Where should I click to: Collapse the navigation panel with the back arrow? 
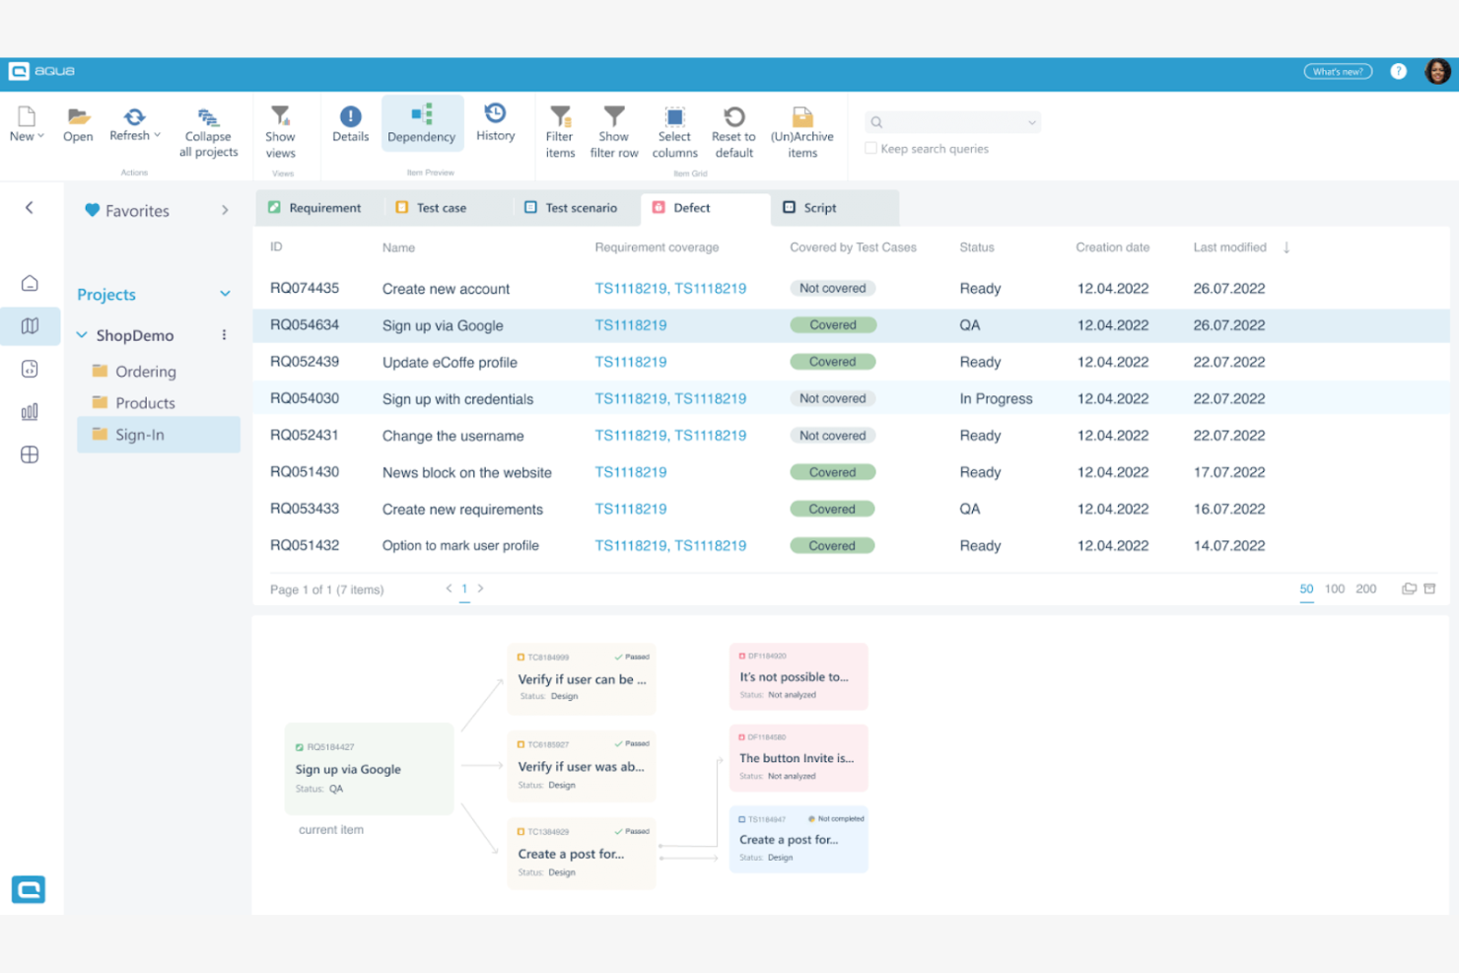pyautogui.click(x=30, y=207)
